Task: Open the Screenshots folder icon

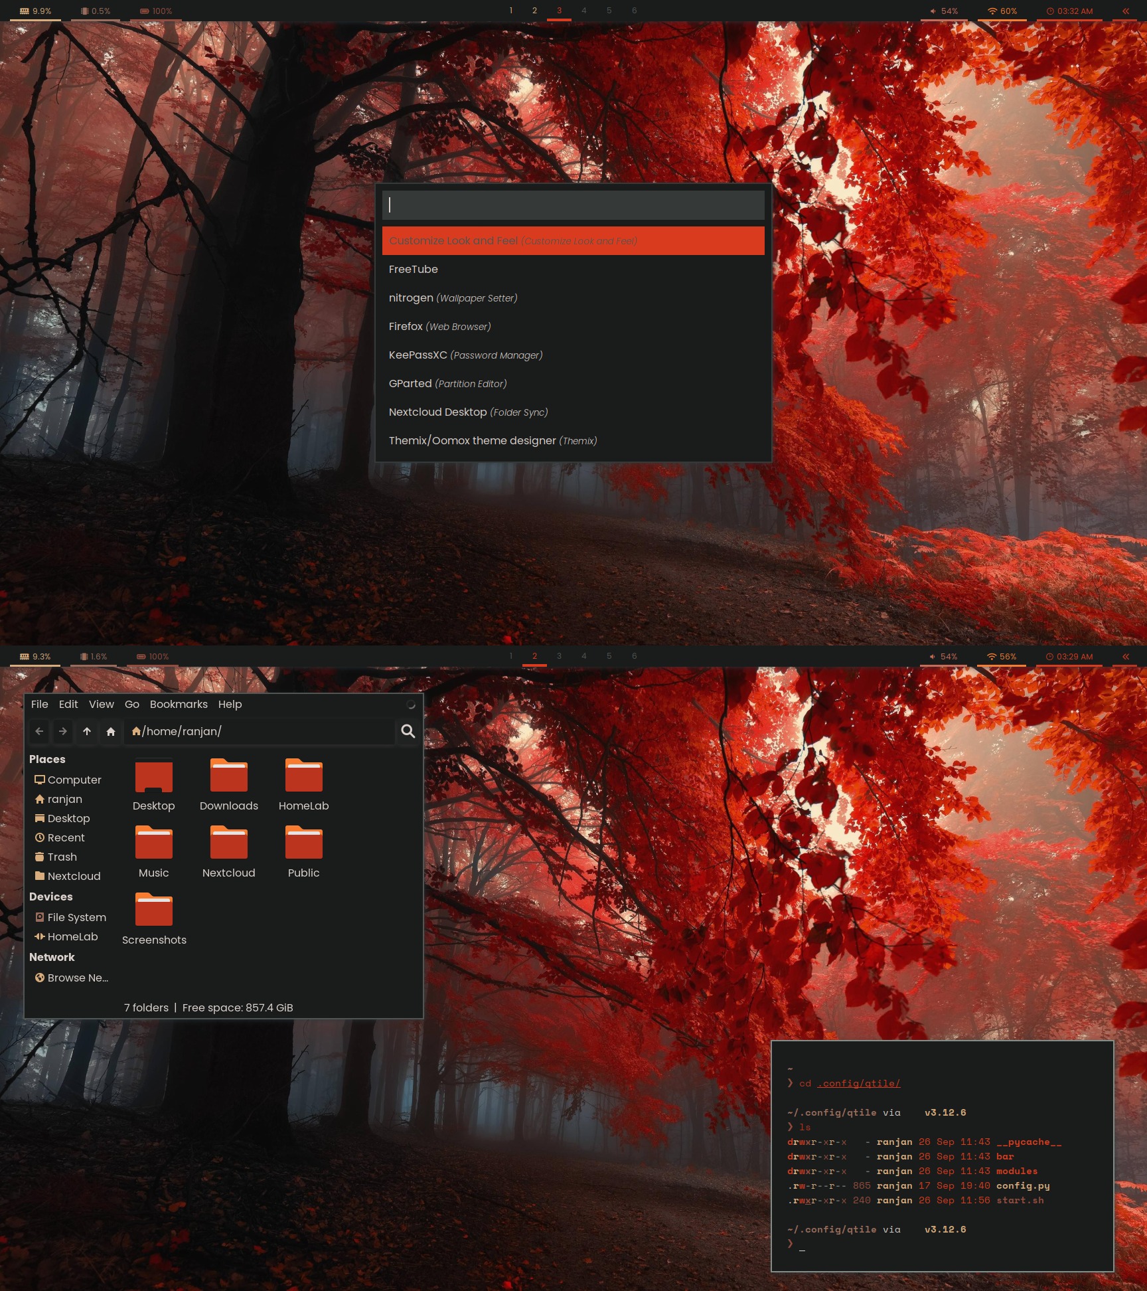Action: coord(154,910)
